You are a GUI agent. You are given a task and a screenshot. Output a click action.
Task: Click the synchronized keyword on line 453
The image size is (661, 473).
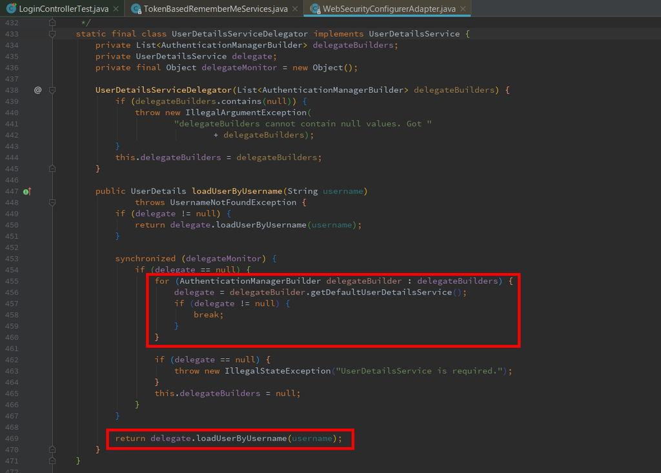coord(145,258)
